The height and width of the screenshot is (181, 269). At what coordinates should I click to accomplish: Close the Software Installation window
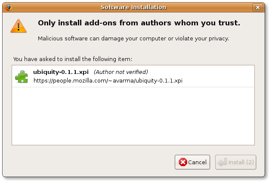pyautogui.click(x=257, y=7)
